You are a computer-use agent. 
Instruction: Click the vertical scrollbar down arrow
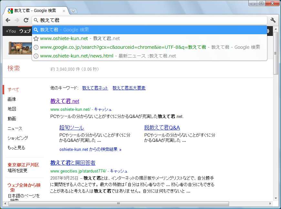click(276, 198)
